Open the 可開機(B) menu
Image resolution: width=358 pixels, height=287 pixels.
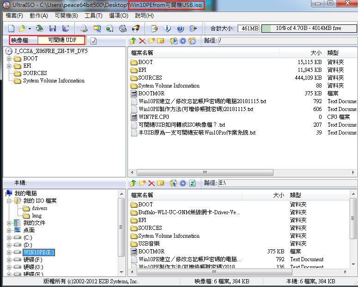tap(67, 16)
